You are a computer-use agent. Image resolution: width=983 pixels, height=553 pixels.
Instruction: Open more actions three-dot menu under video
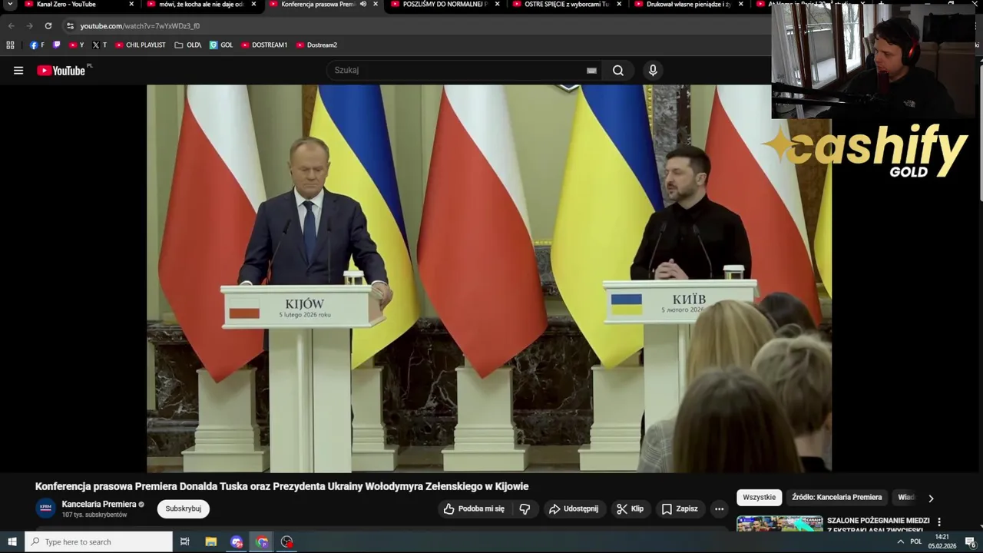tap(719, 508)
